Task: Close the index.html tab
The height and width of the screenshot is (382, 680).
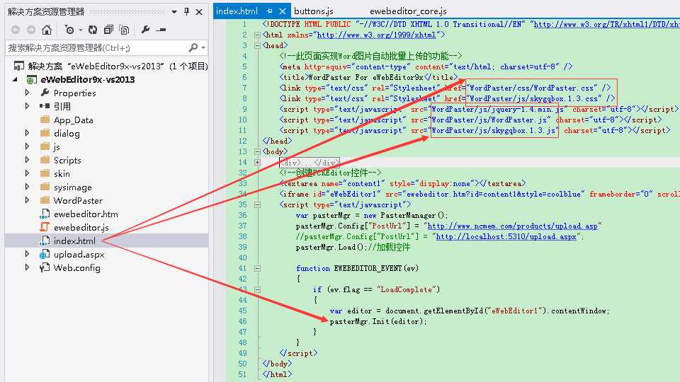Action: [x=283, y=11]
